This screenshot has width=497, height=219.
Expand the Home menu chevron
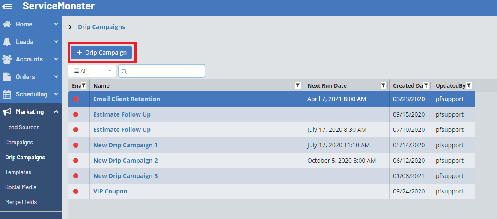coord(56,24)
